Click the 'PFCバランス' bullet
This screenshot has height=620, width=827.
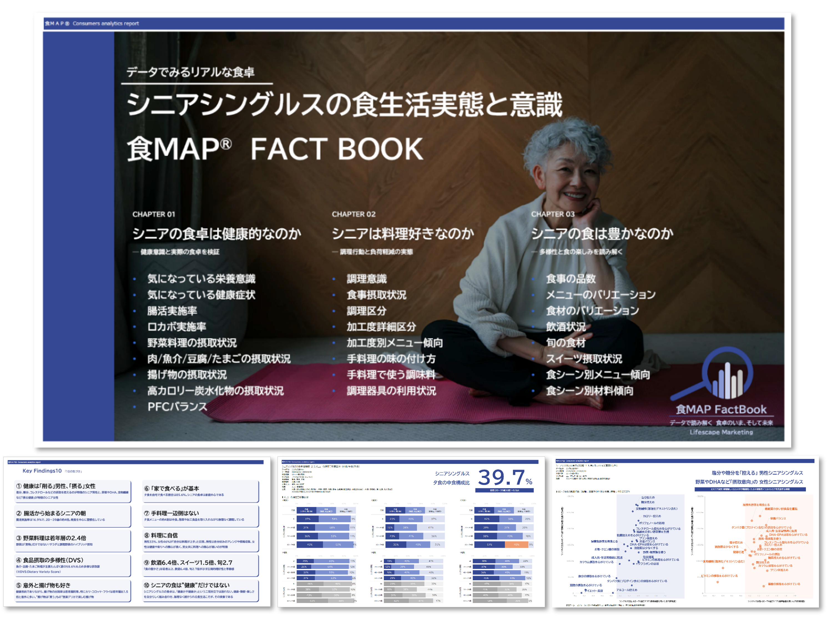[177, 407]
